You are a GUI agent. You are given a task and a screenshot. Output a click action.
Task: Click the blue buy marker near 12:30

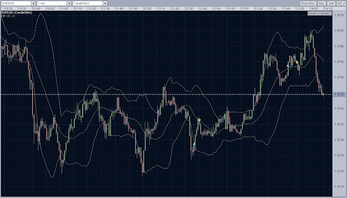click(194, 144)
